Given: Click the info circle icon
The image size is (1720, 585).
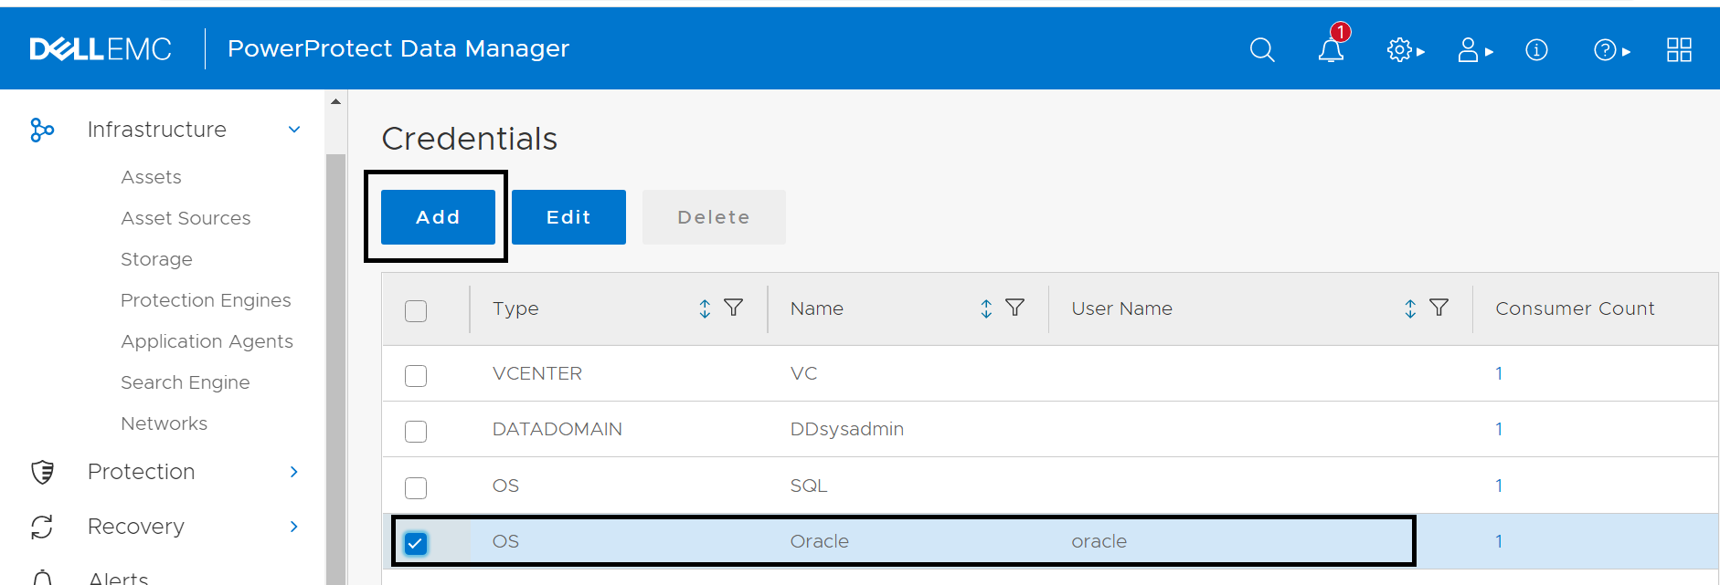Looking at the screenshot, I should click(x=1536, y=50).
